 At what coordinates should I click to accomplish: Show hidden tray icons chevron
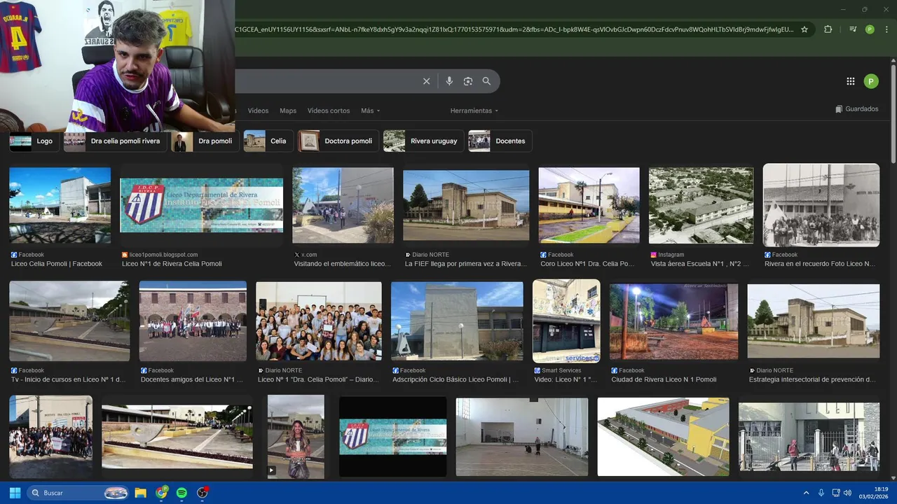coord(806,493)
